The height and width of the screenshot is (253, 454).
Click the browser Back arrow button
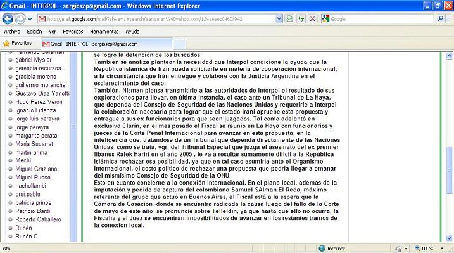[8, 19]
